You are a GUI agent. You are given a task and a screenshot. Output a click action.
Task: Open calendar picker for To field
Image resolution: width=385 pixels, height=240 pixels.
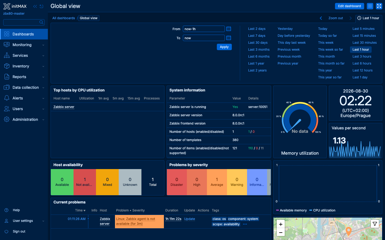coord(229,38)
